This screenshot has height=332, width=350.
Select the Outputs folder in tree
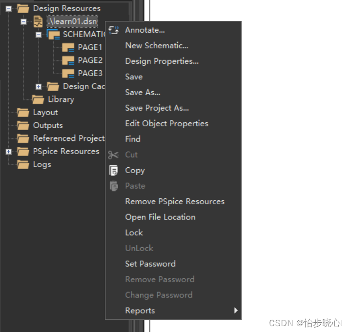pyautogui.click(x=47, y=125)
